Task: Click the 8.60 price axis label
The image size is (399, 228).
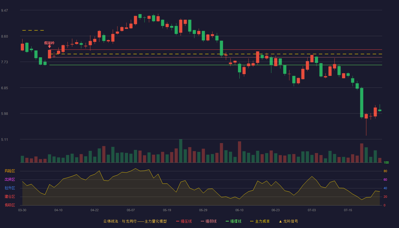Action: click(5, 36)
